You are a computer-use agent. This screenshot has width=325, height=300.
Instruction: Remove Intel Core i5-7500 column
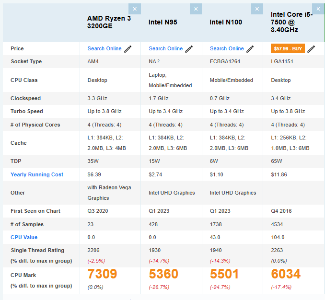[x=318, y=9]
